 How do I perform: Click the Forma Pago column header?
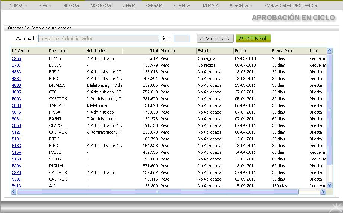pyautogui.click(x=289, y=51)
